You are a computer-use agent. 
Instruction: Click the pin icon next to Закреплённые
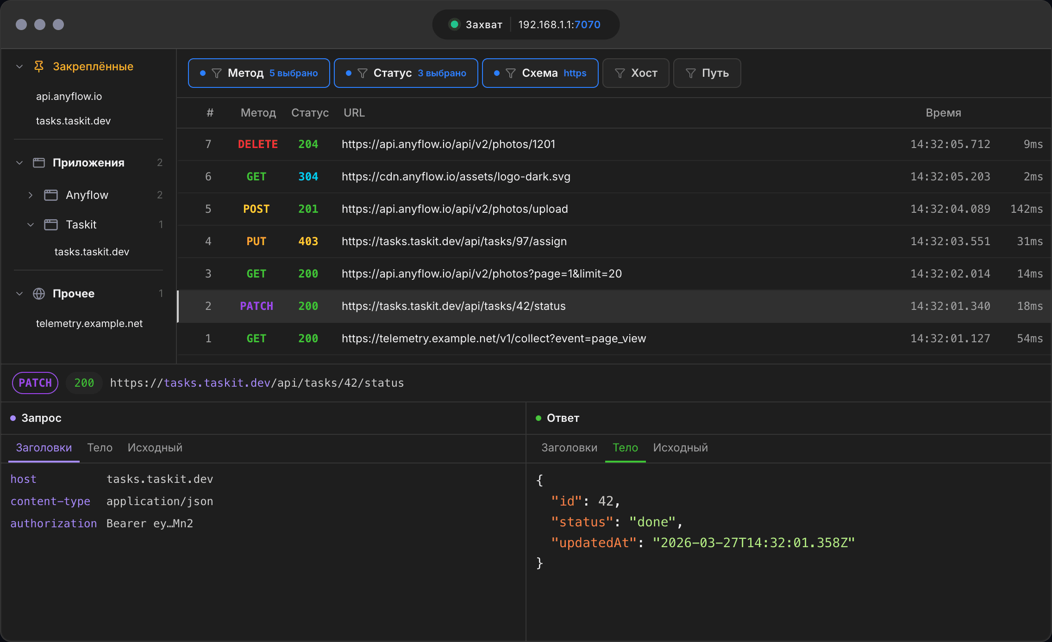click(39, 67)
